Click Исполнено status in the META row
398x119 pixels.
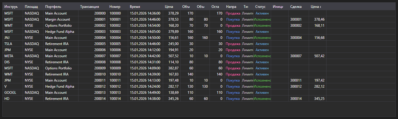(x=262, y=56)
